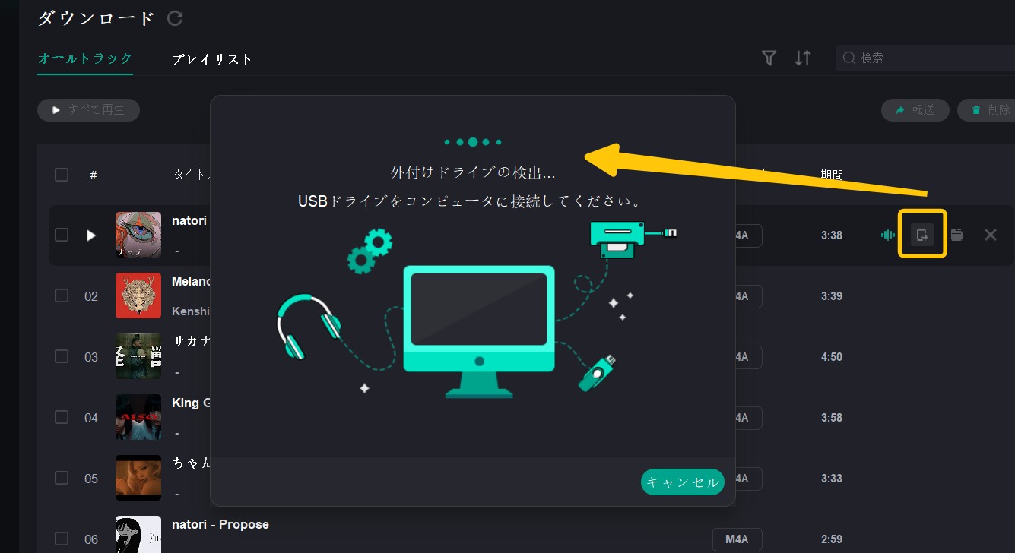This screenshot has width=1015, height=553.
Task: Click the 検索 search field
Action: [925, 58]
